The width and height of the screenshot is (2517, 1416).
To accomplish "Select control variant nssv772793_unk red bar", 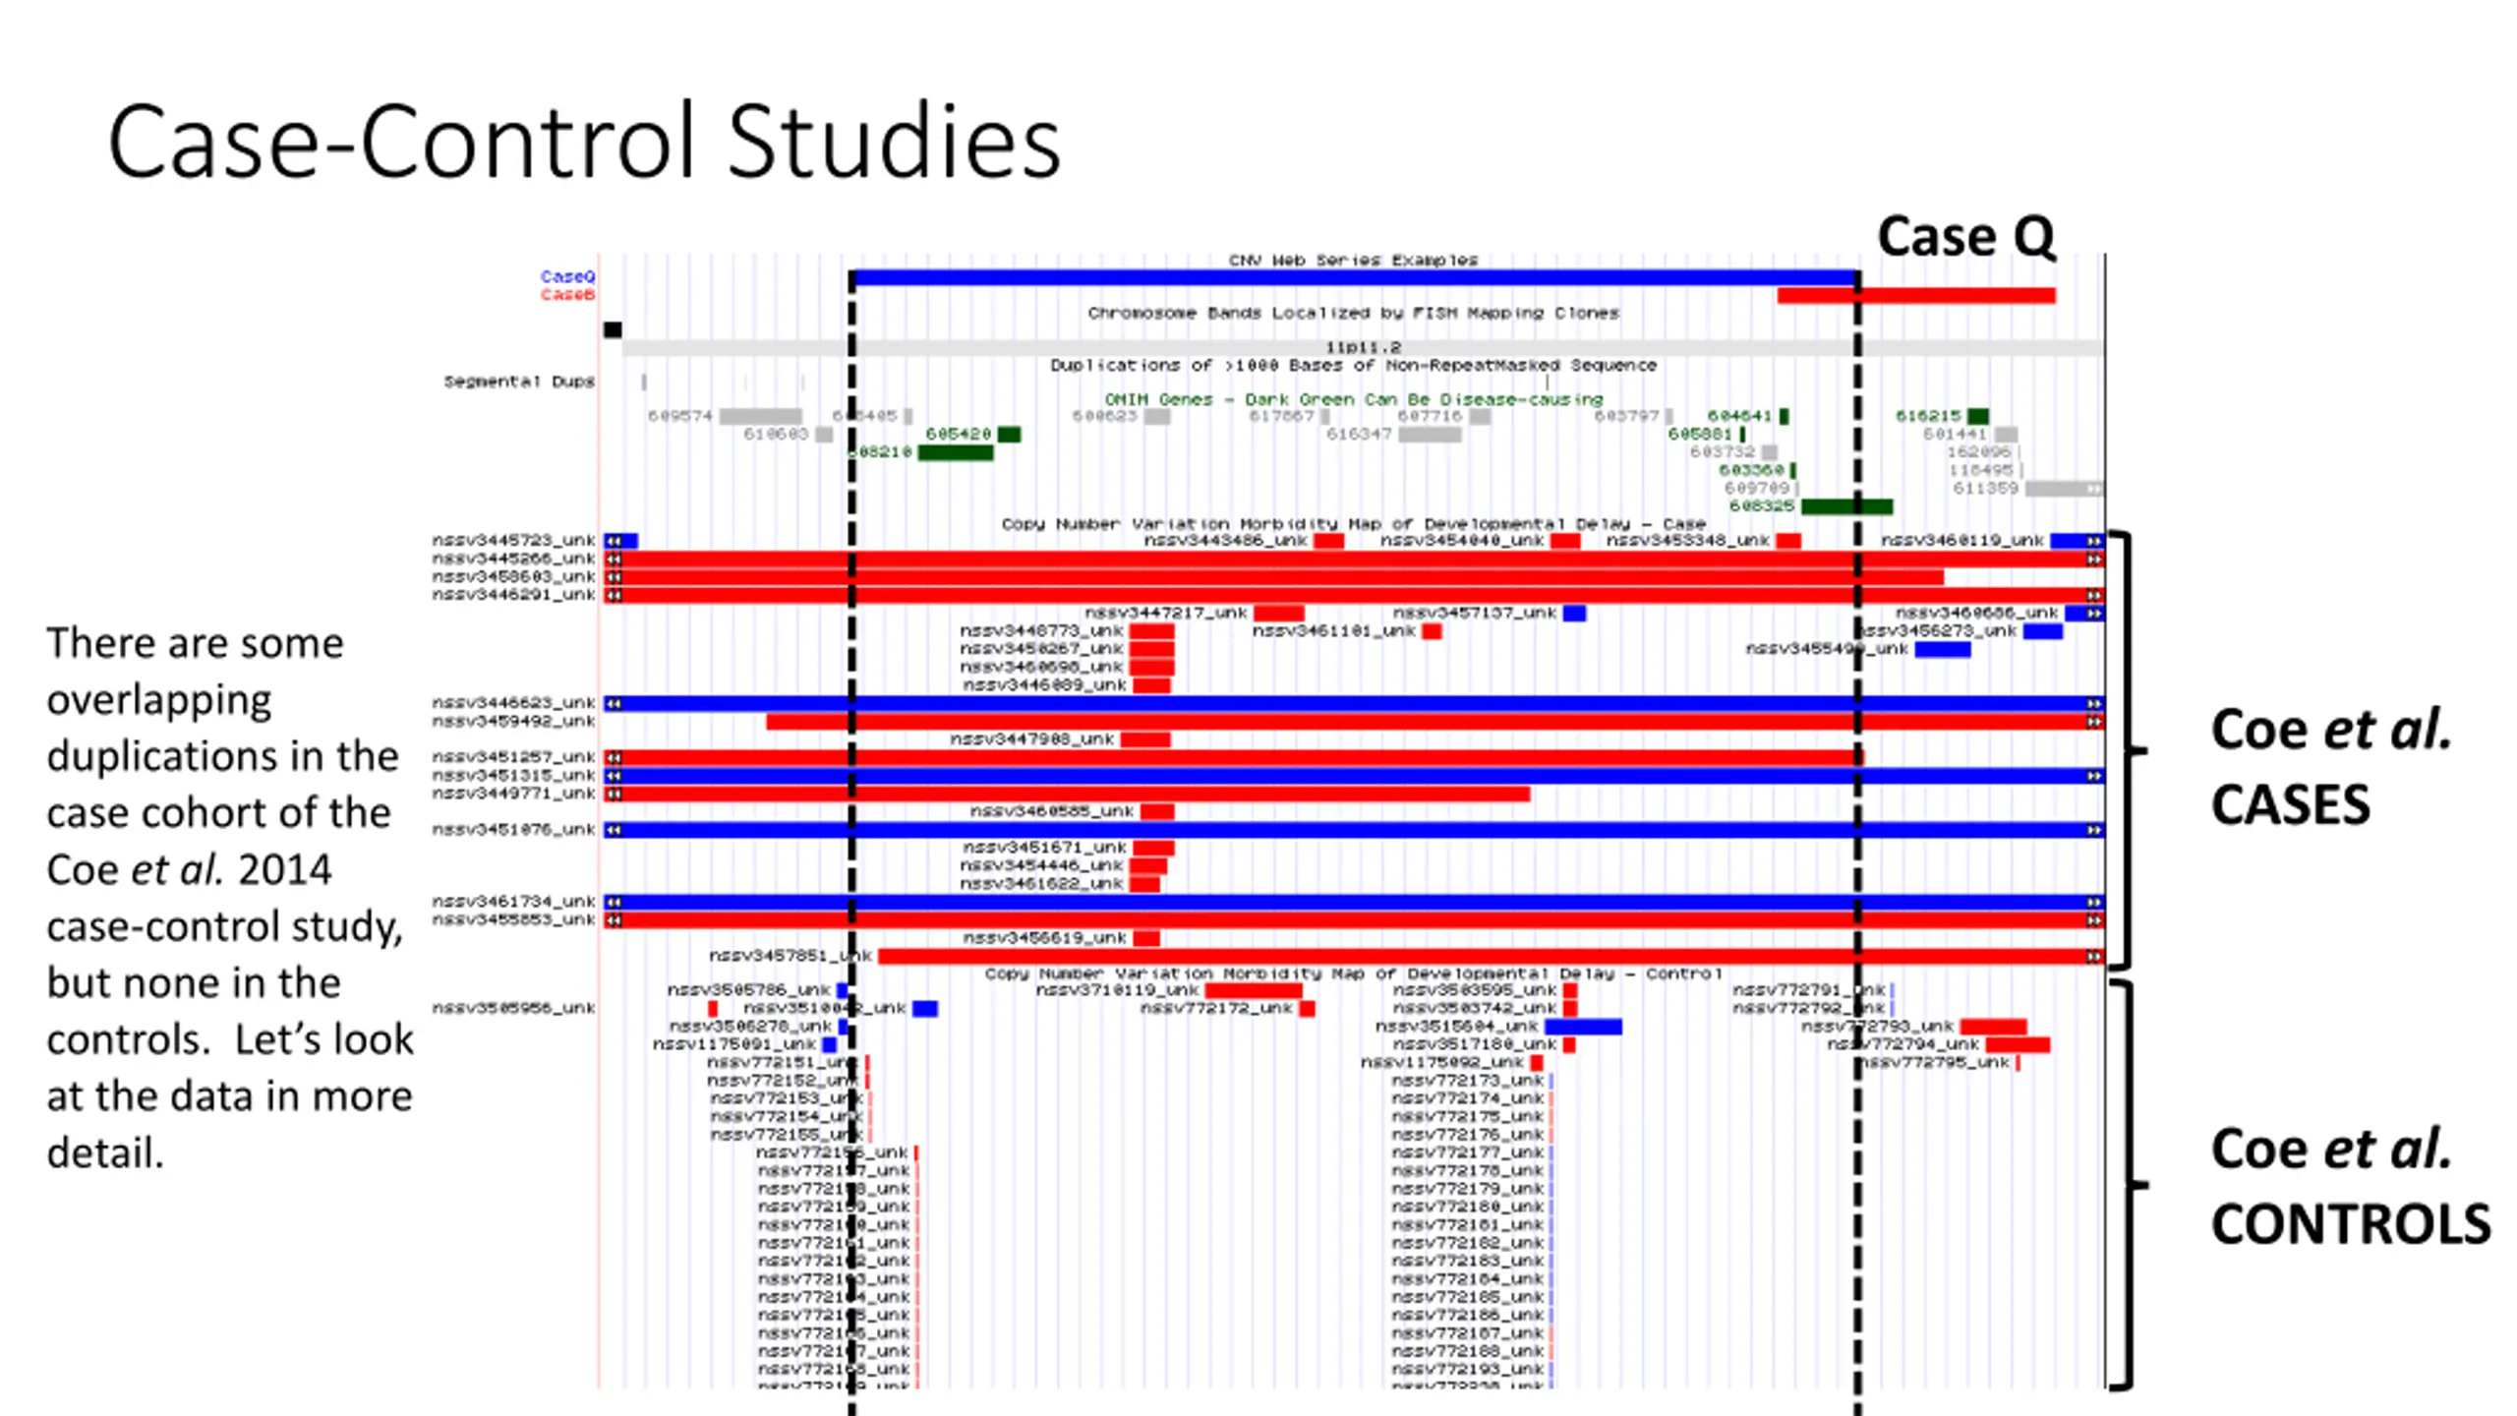I will click(1993, 1027).
